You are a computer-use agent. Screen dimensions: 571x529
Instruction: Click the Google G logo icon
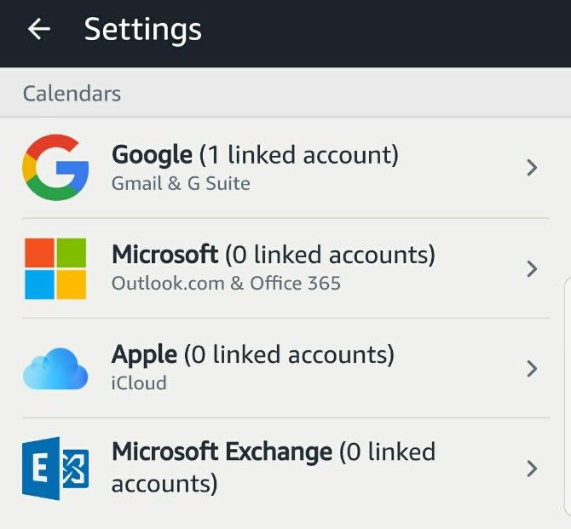click(x=55, y=168)
